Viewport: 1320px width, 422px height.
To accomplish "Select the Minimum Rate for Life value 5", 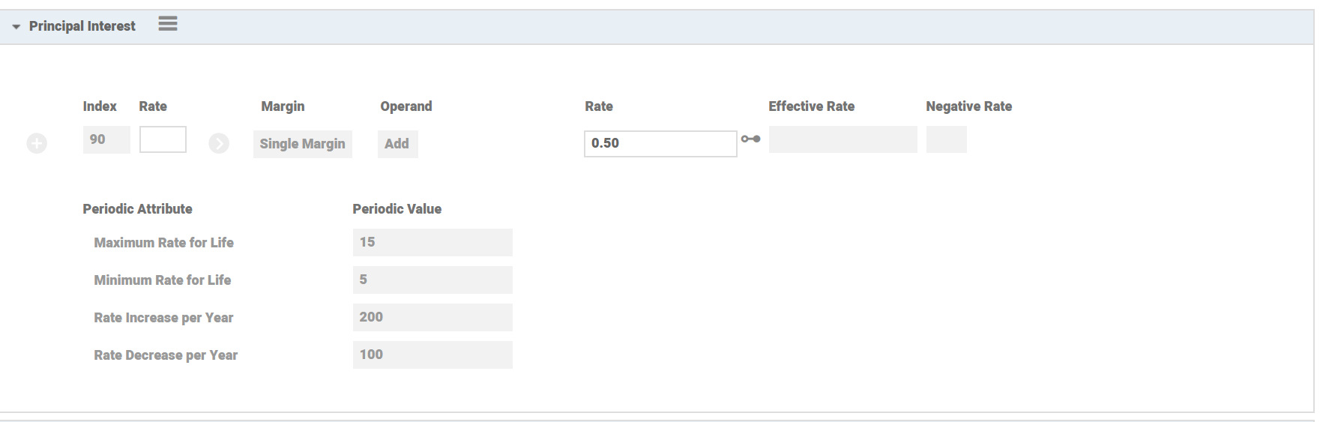I will pos(433,280).
